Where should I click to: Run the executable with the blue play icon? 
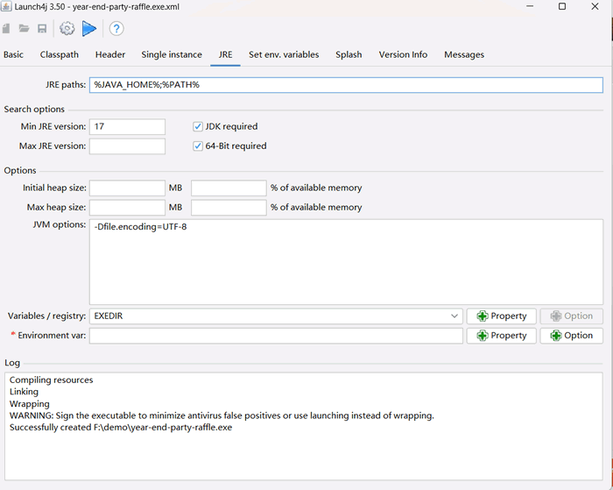[89, 29]
